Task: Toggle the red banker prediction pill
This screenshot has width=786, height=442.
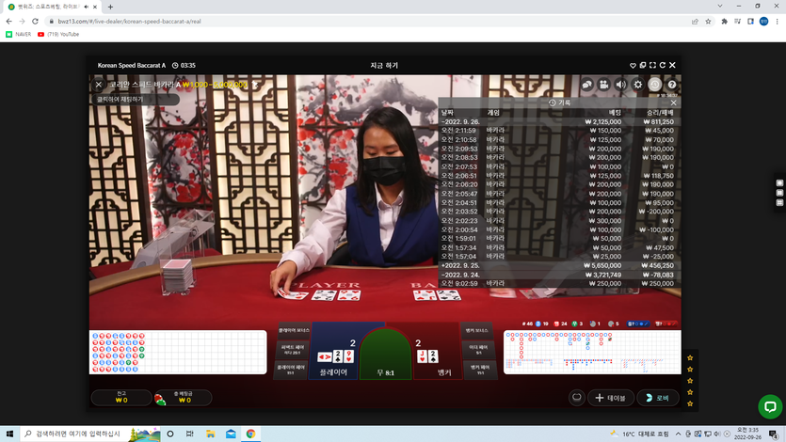Action: tap(666, 324)
